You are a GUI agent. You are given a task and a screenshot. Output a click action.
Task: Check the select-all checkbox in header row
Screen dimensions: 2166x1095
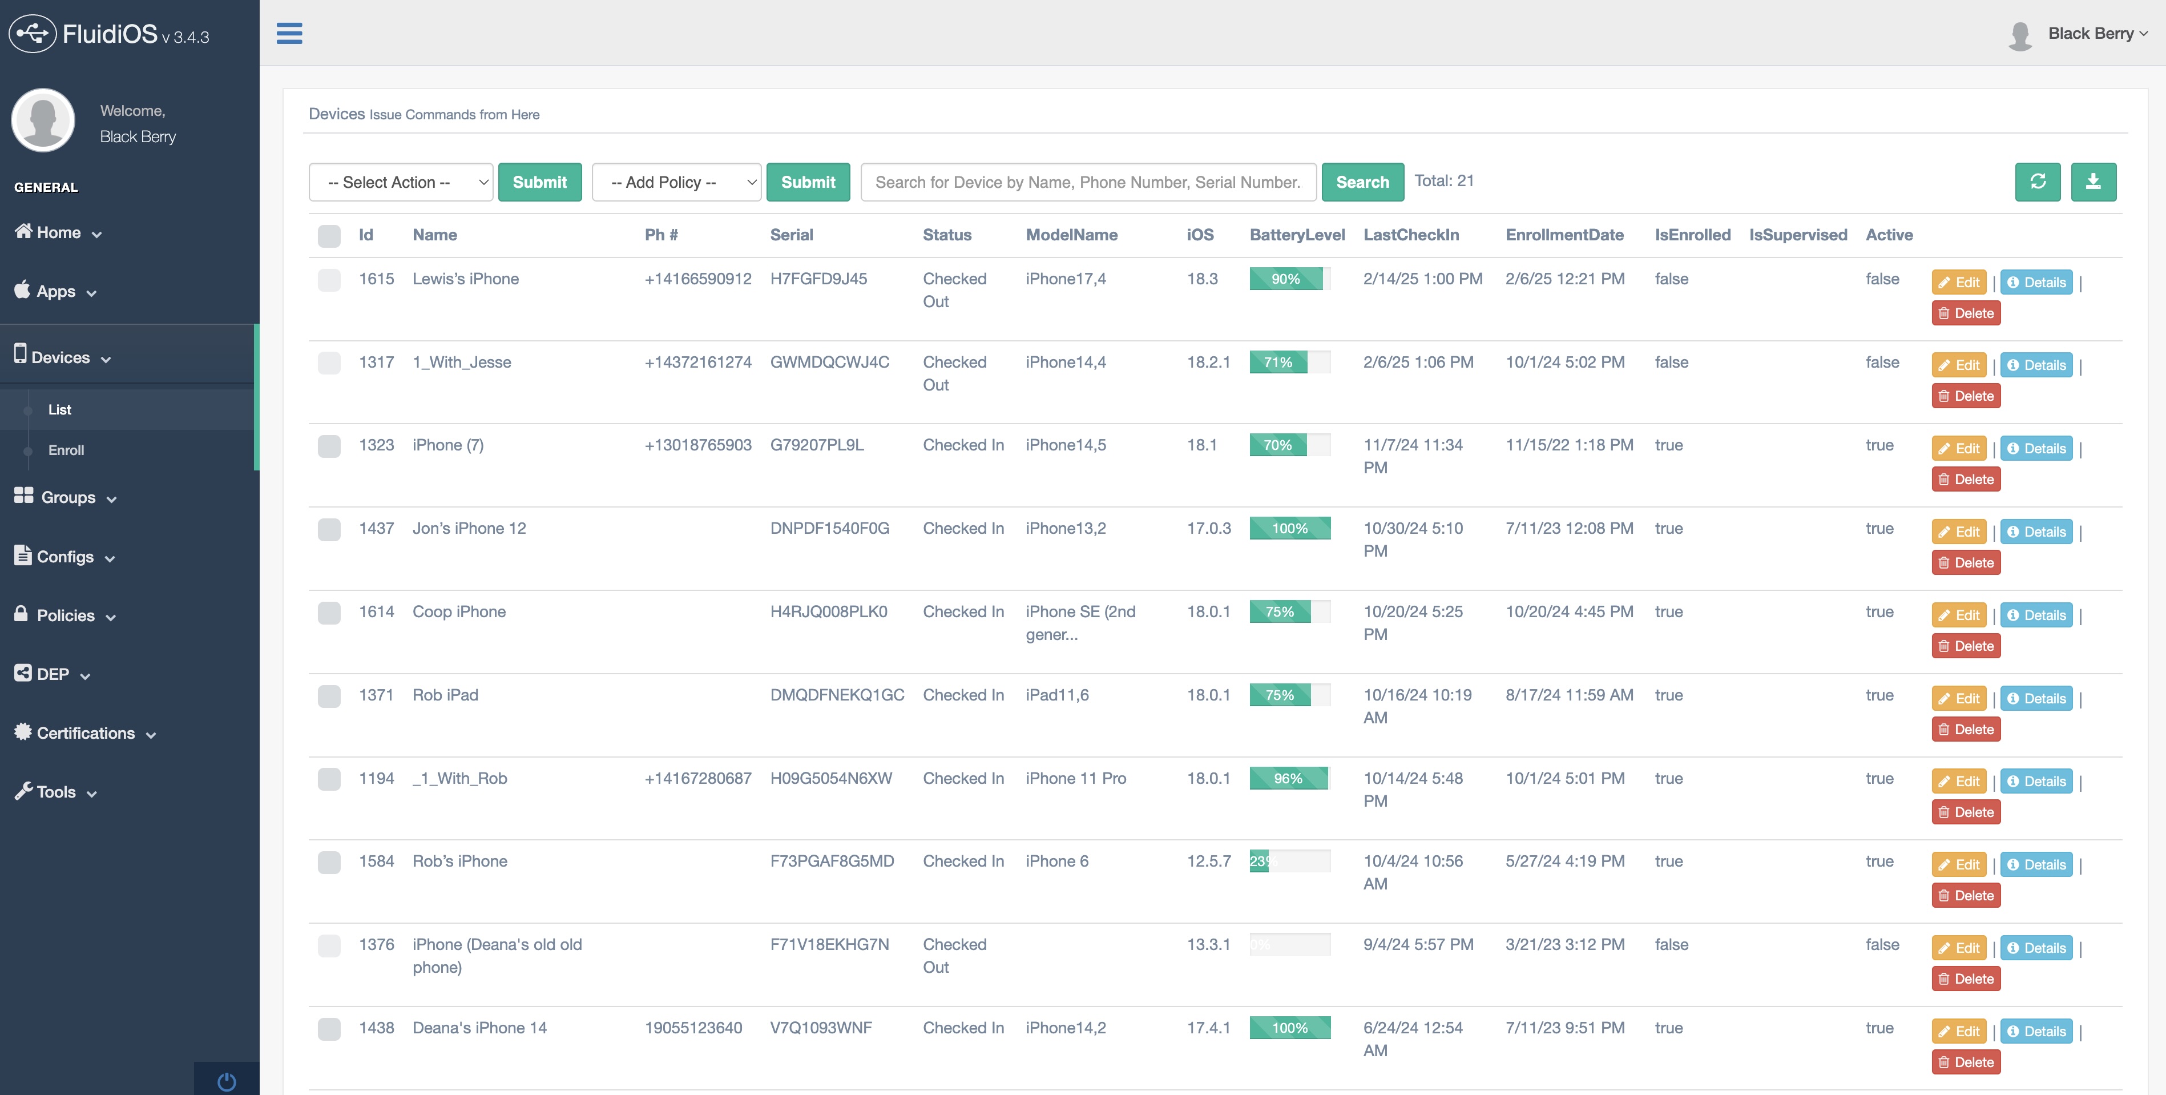click(x=329, y=236)
